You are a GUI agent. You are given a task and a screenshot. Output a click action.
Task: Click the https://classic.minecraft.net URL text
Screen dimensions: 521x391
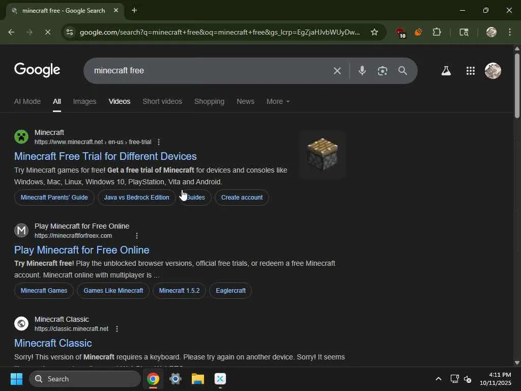tap(71, 329)
